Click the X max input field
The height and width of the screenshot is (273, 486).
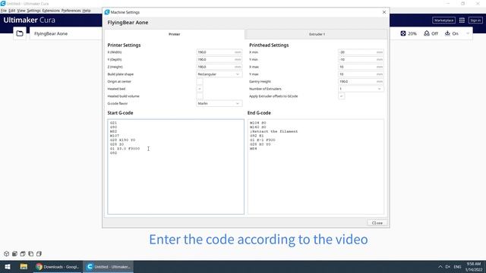[361, 67]
